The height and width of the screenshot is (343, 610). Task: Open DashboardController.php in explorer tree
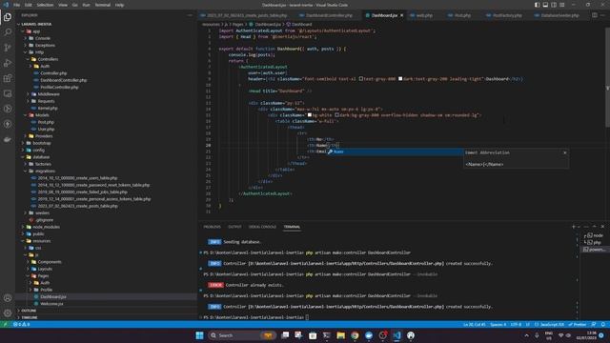64,80
